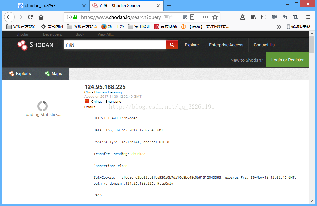Open second 火狐官方站点 bookmark folder

[x=82, y=27]
